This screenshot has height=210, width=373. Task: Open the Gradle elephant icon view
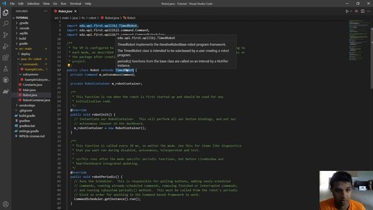[5, 91]
